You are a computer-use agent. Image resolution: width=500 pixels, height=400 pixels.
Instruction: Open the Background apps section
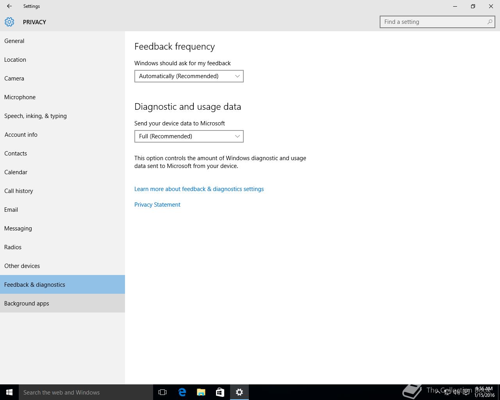pos(62,303)
